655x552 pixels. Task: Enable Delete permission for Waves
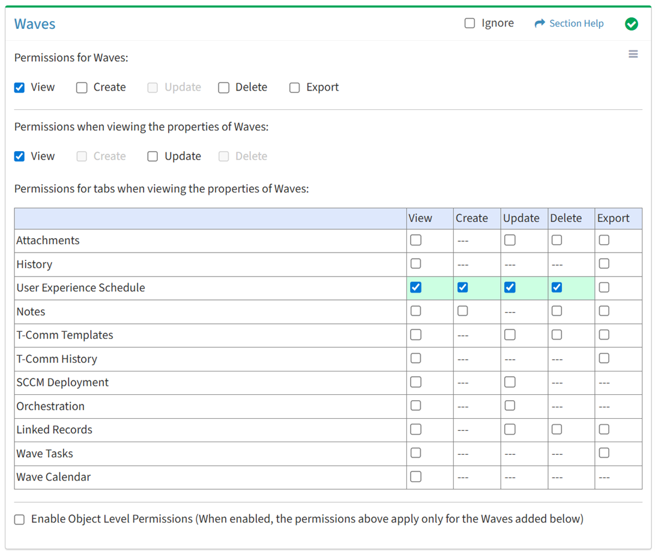point(224,88)
